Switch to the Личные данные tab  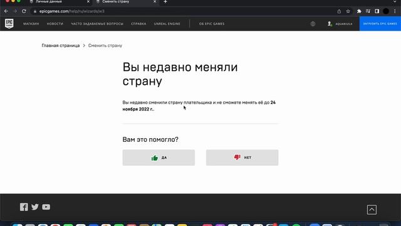click(x=58, y=2)
